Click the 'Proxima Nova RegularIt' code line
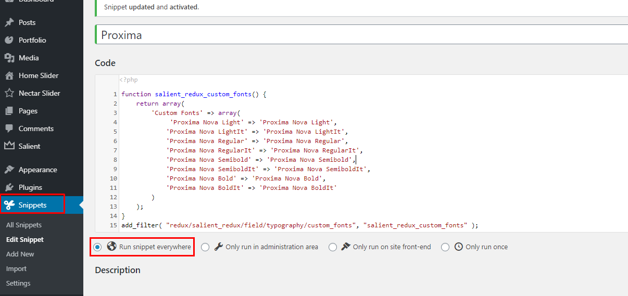The image size is (628, 296). (x=265, y=150)
